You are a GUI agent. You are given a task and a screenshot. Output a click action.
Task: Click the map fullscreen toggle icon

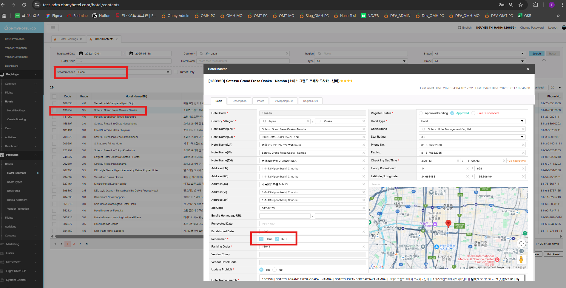coord(521,243)
